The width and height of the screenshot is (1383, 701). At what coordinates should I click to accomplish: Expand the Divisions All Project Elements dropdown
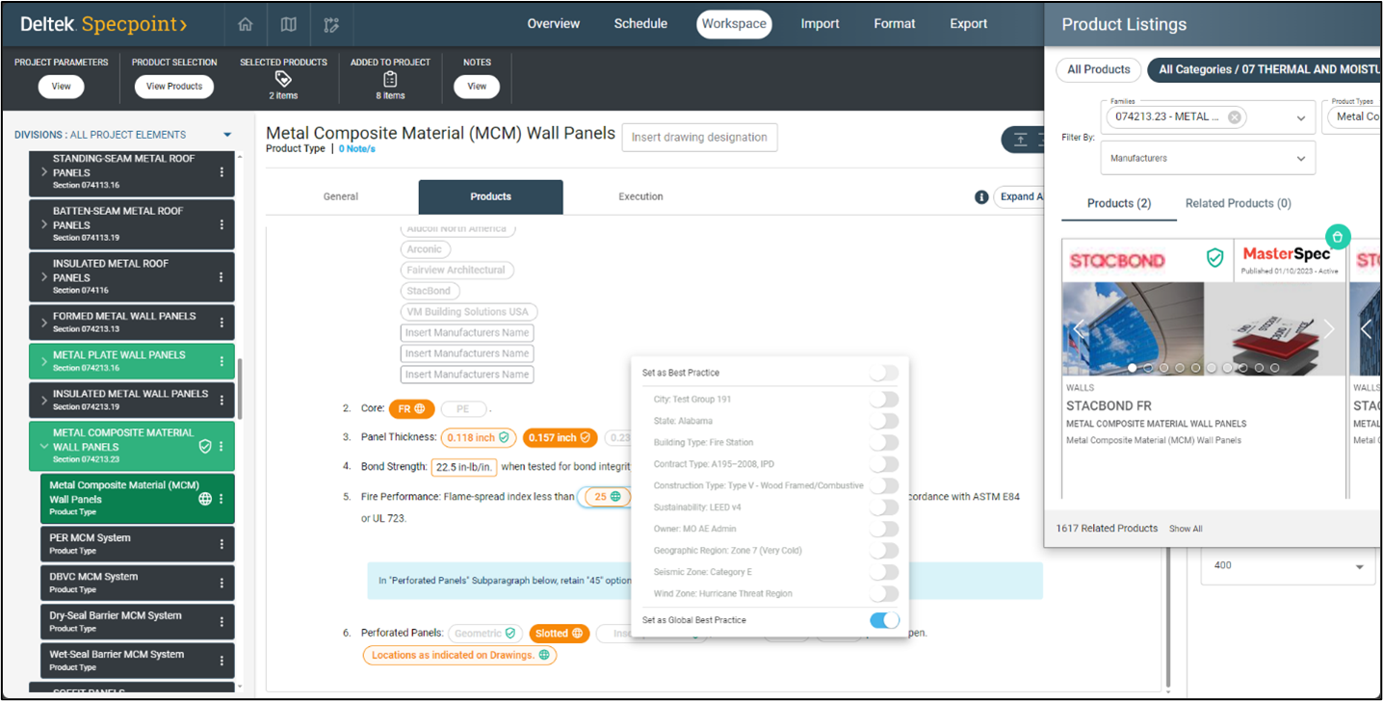tap(227, 135)
